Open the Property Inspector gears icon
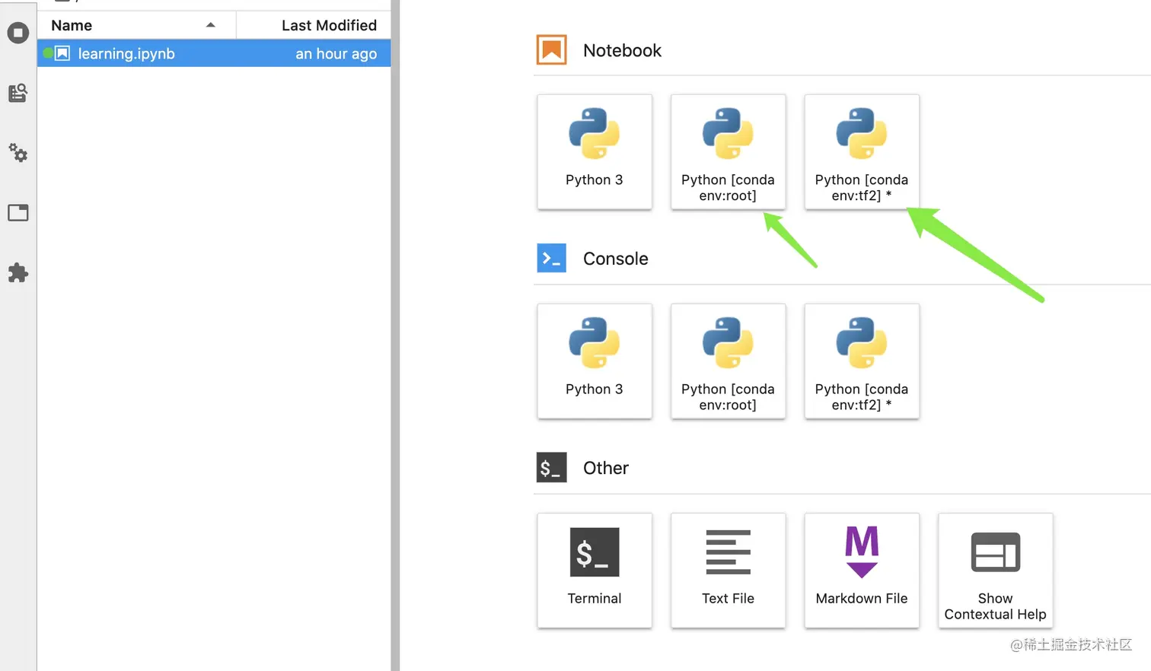Image resolution: width=1151 pixels, height=671 pixels. (x=18, y=153)
